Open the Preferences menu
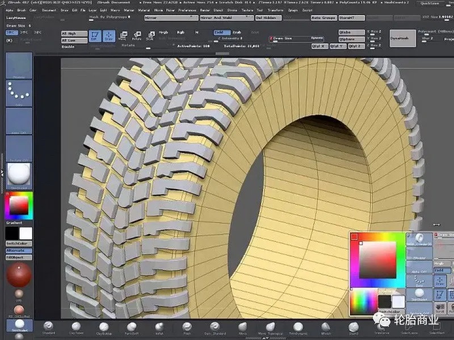The image size is (454, 340). point(187,10)
